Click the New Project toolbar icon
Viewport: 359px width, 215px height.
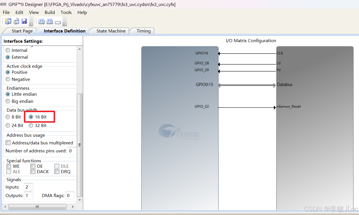pyautogui.click(x=8, y=21)
